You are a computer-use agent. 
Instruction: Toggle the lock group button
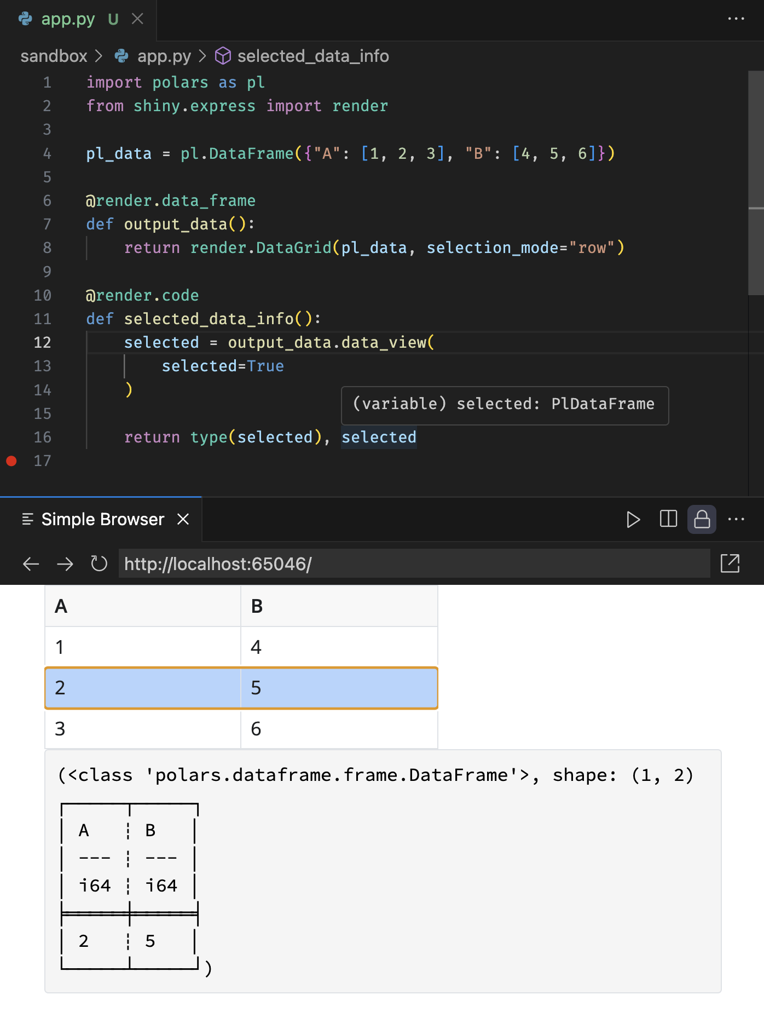tap(702, 519)
